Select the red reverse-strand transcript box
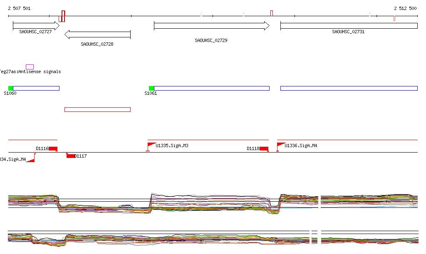Image resolution: width=426 pixels, height=254 pixels. coord(97,109)
